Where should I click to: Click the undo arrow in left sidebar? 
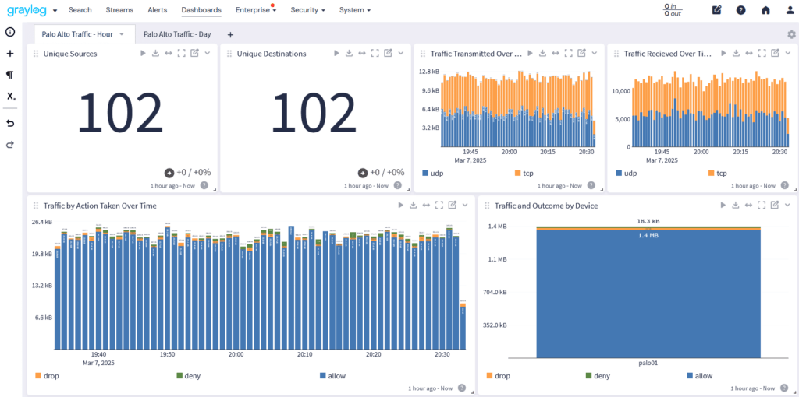point(10,123)
